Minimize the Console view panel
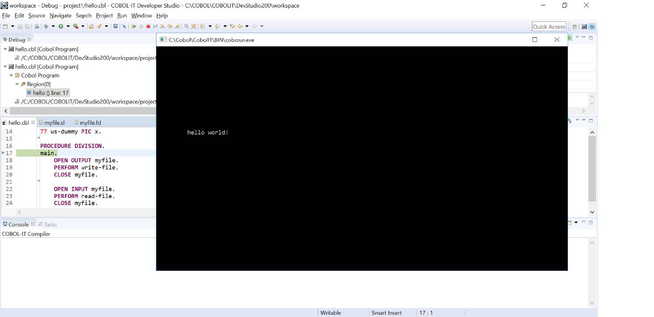 tap(583, 222)
